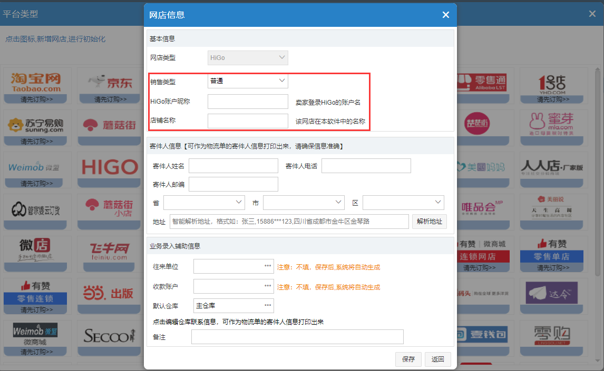
Task: Open the 零购 platform icon
Action: pyautogui.click(x=552, y=336)
